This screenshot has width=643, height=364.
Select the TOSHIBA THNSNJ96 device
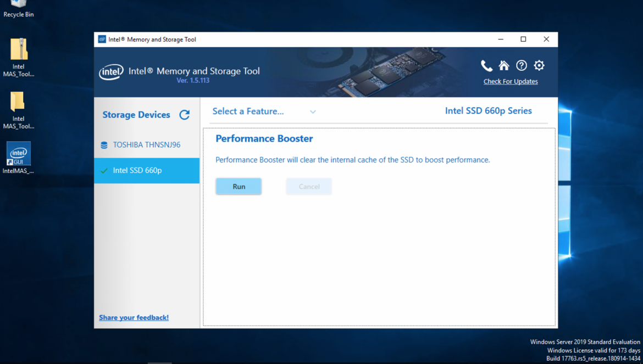click(x=147, y=145)
